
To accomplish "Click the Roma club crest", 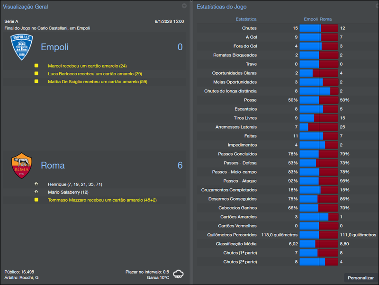I will point(21,164).
